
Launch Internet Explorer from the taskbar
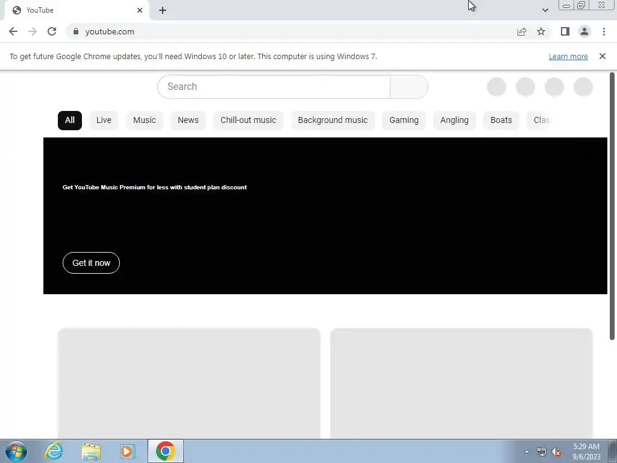(54, 451)
